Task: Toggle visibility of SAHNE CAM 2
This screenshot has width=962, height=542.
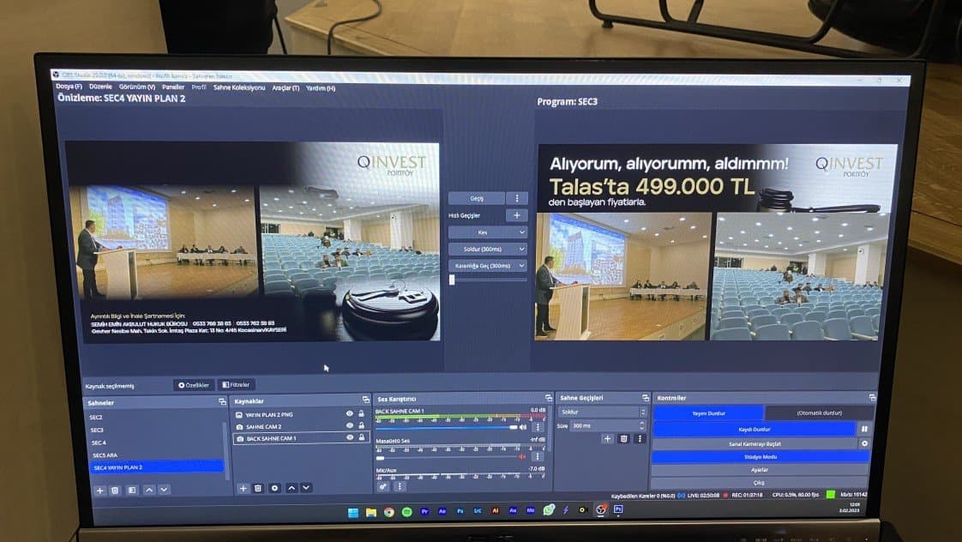Action: point(349,425)
